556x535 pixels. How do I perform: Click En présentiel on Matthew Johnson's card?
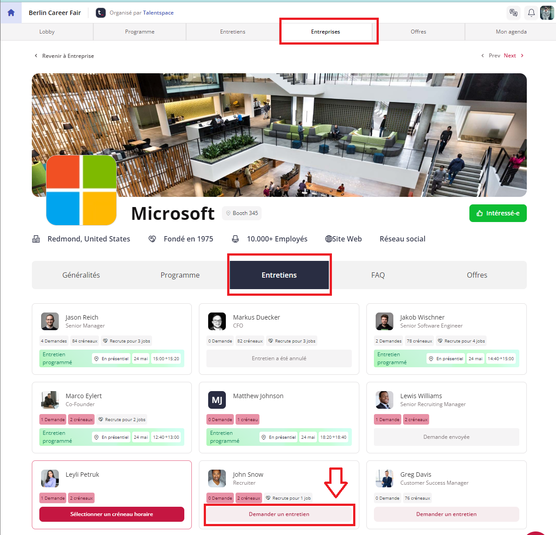[x=278, y=437]
